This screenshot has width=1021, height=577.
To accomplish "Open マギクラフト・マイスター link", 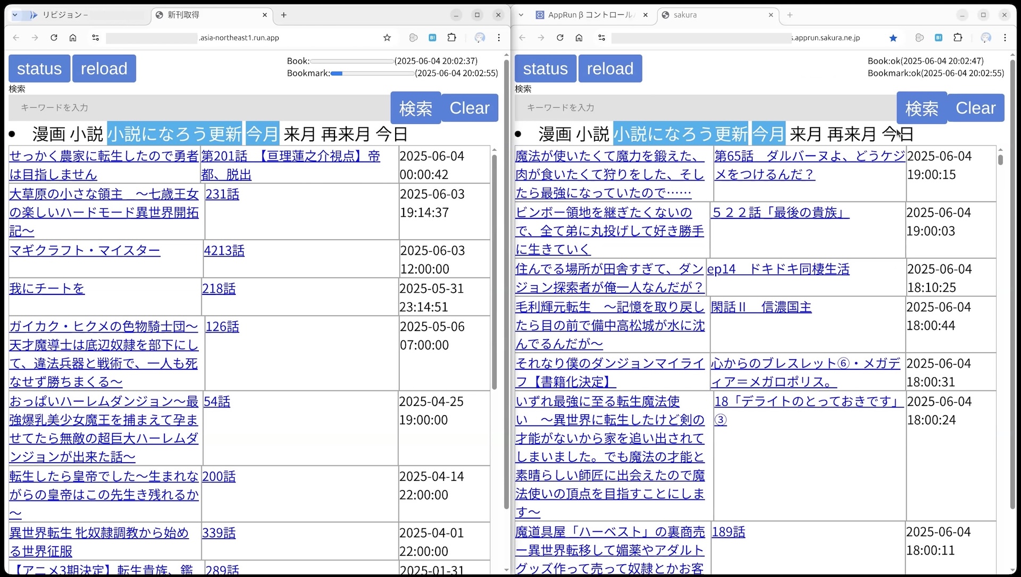I will 85,250.
